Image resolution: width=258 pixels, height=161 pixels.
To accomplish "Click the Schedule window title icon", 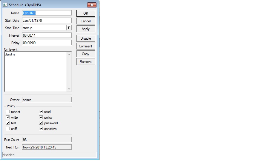I will 5,5.
